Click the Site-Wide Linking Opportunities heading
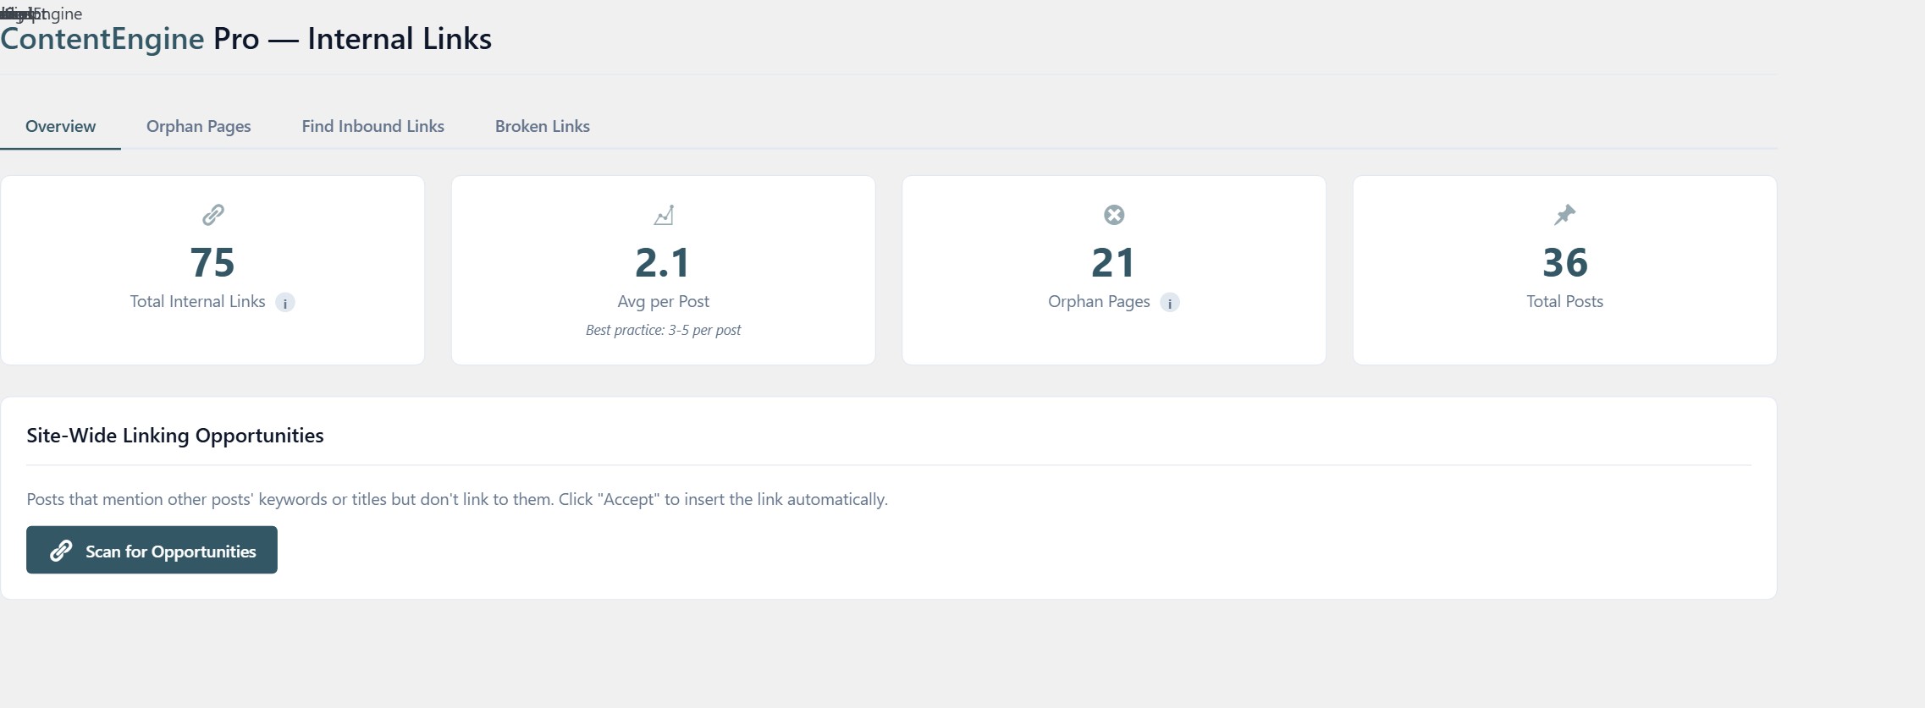 pyautogui.click(x=175, y=436)
